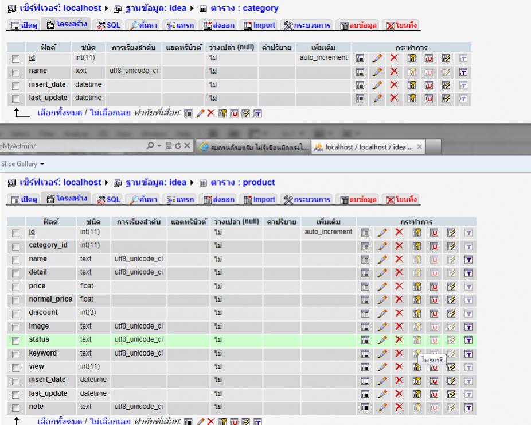Image resolution: width=531 pixels, height=425 pixels.
Task: Open the SQL tab of the product table
Action: 112,199
